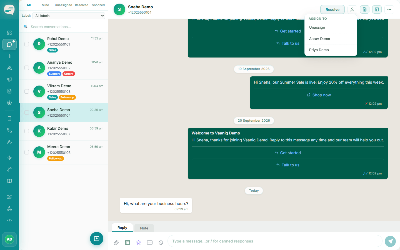Open the developer API code icon

click(x=9, y=220)
